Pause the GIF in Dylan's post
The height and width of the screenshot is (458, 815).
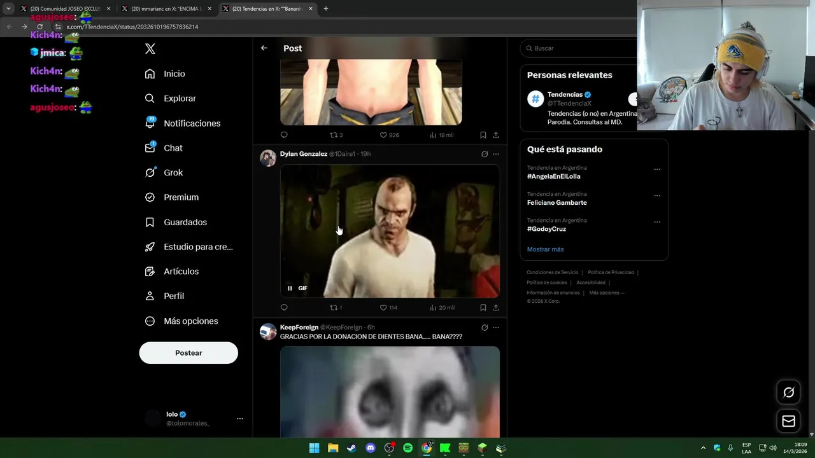point(290,288)
